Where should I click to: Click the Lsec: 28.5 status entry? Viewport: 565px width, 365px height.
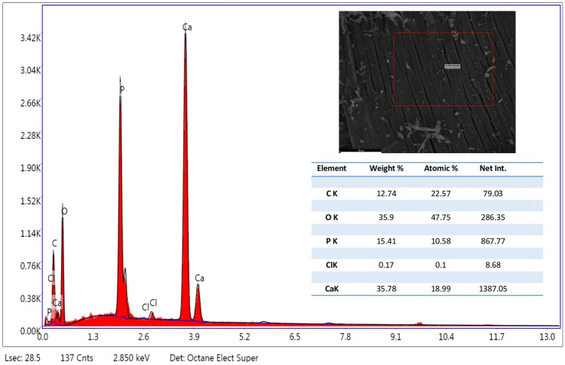point(23,358)
